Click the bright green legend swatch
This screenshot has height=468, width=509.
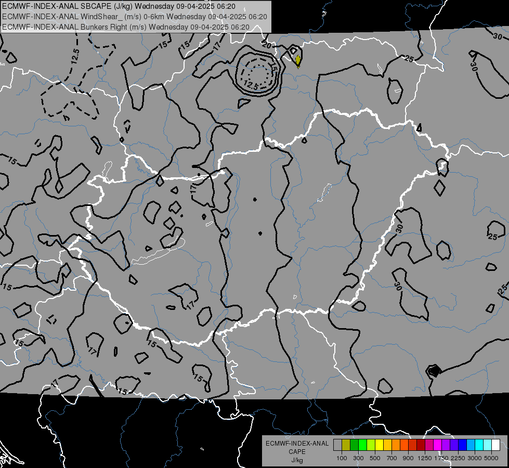pyautogui.click(x=362, y=445)
